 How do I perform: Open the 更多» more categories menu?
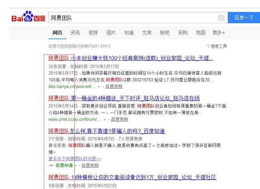[x=218, y=33]
